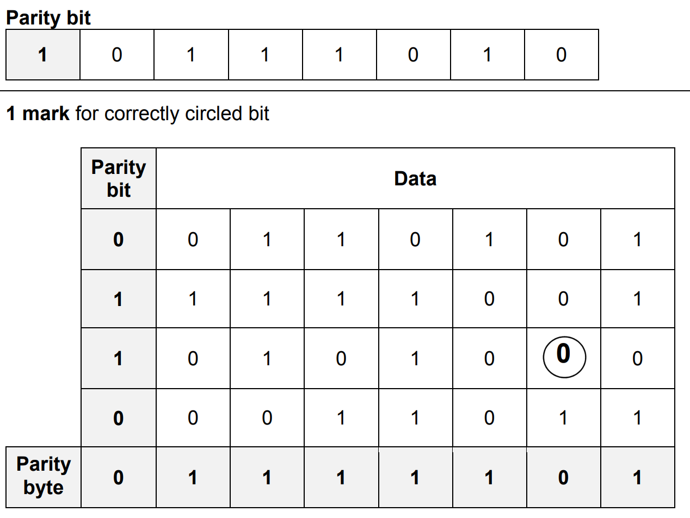The height and width of the screenshot is (518, 690).
Task: Click the parity bit cell of the second data row
Action: click(119, 299)
